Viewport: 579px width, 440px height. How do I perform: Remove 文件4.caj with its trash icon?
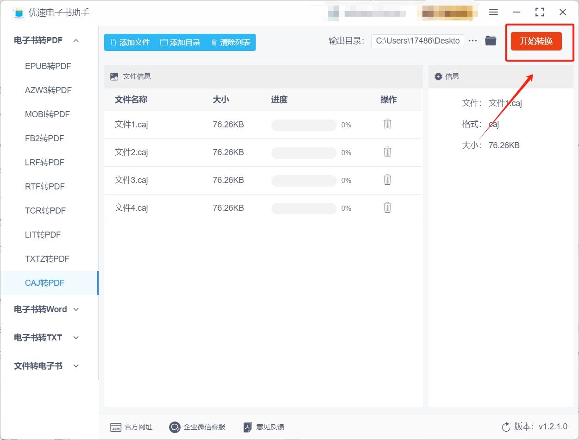coord(388,207)
